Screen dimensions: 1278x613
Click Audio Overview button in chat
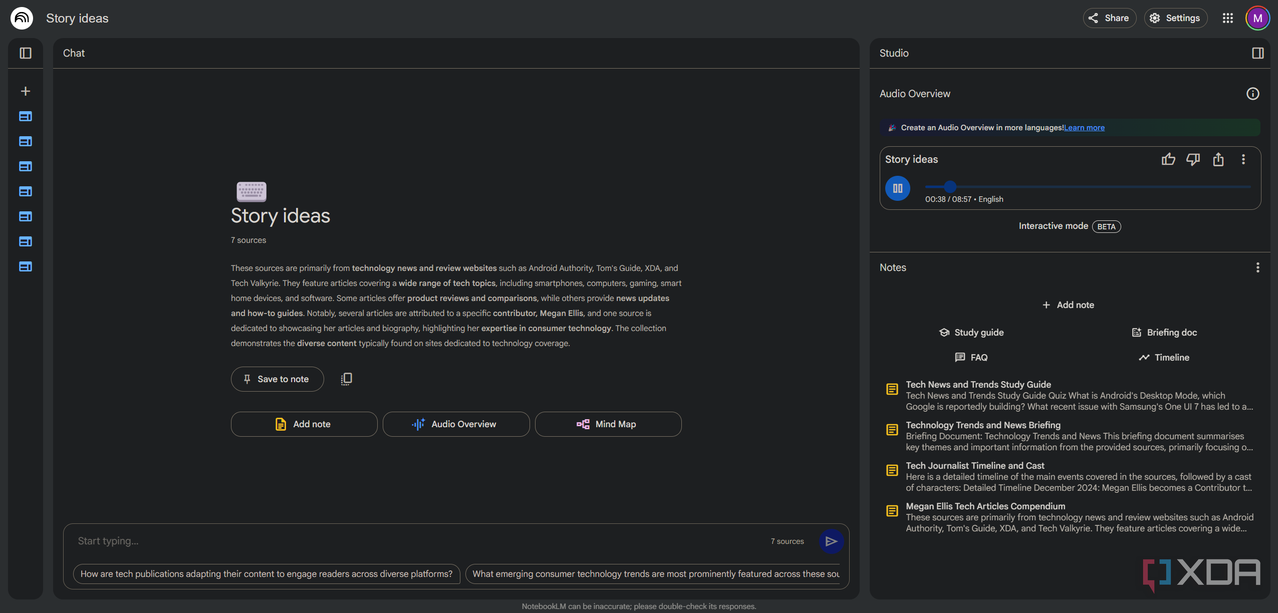456,424
